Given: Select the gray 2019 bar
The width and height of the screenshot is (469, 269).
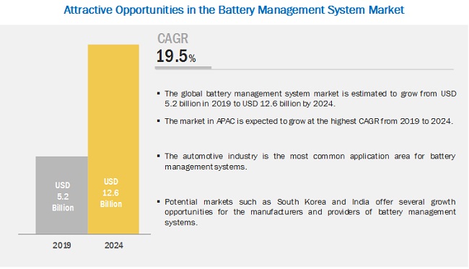Looking at the screenshot, I should pyautogui.click(x=61, y=195).
